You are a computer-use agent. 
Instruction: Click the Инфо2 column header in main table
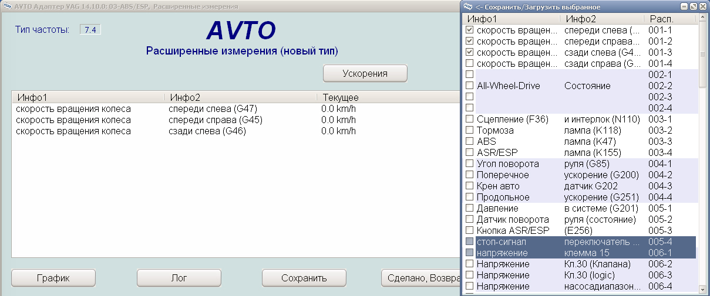tap(241, 97)
